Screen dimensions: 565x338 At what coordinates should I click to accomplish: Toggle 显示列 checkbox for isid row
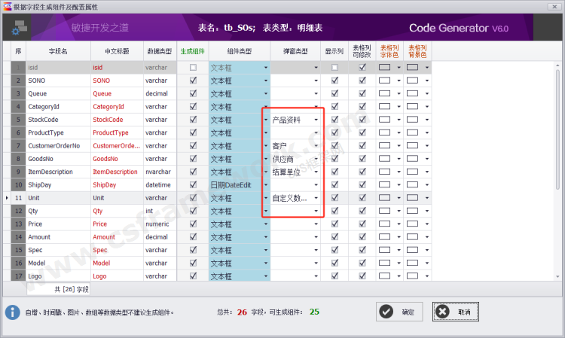pos(334,67)
